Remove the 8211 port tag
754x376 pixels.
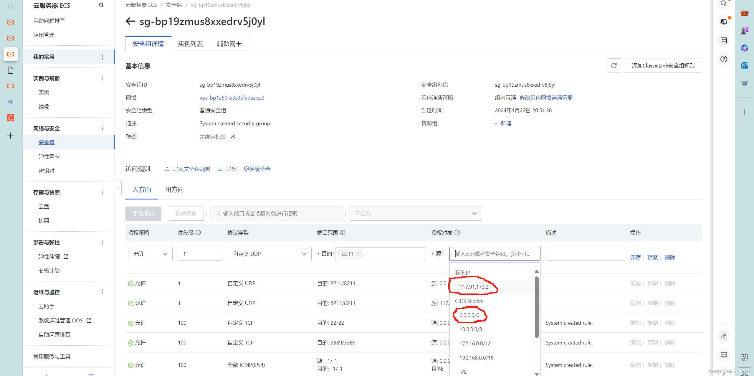(x=358, y=254)
